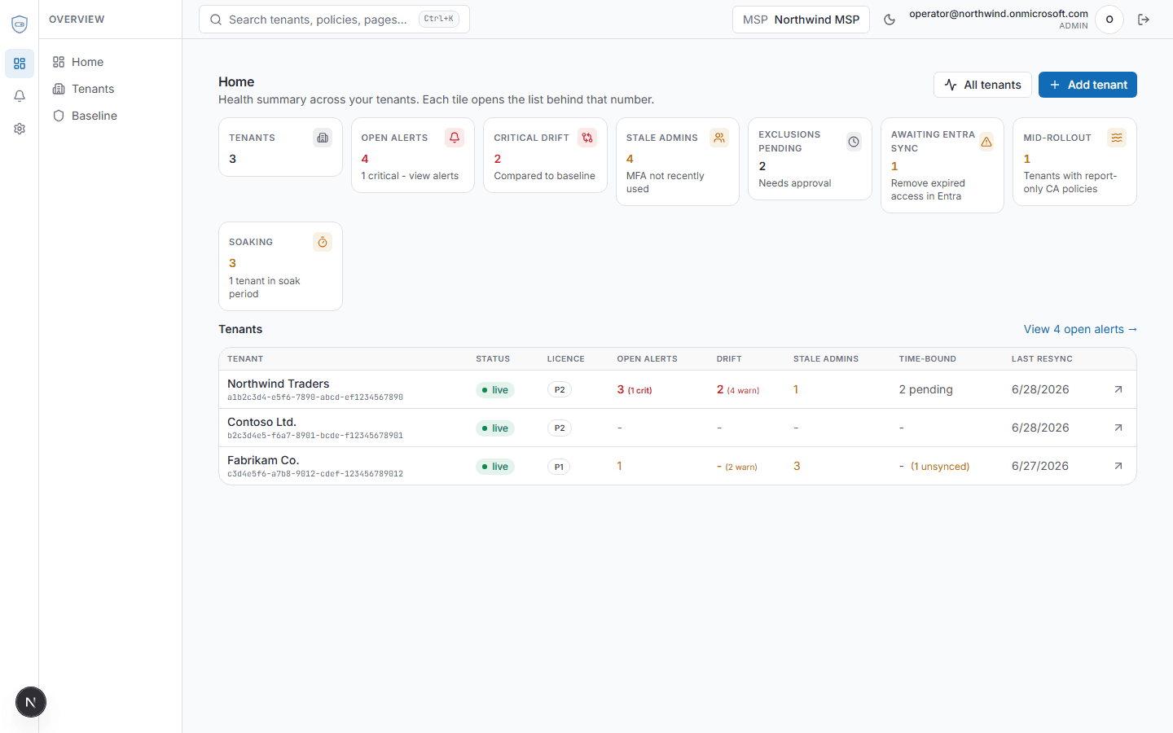
Task: Click the operator@northwind.onmicrosoft.com account text
Action: (999, 14)
